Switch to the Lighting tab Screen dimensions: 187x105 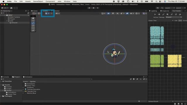coord(153,11)
